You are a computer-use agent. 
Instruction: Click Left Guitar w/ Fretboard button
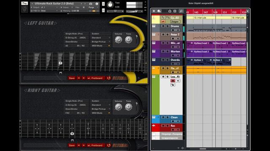click(x=95, y=78)
